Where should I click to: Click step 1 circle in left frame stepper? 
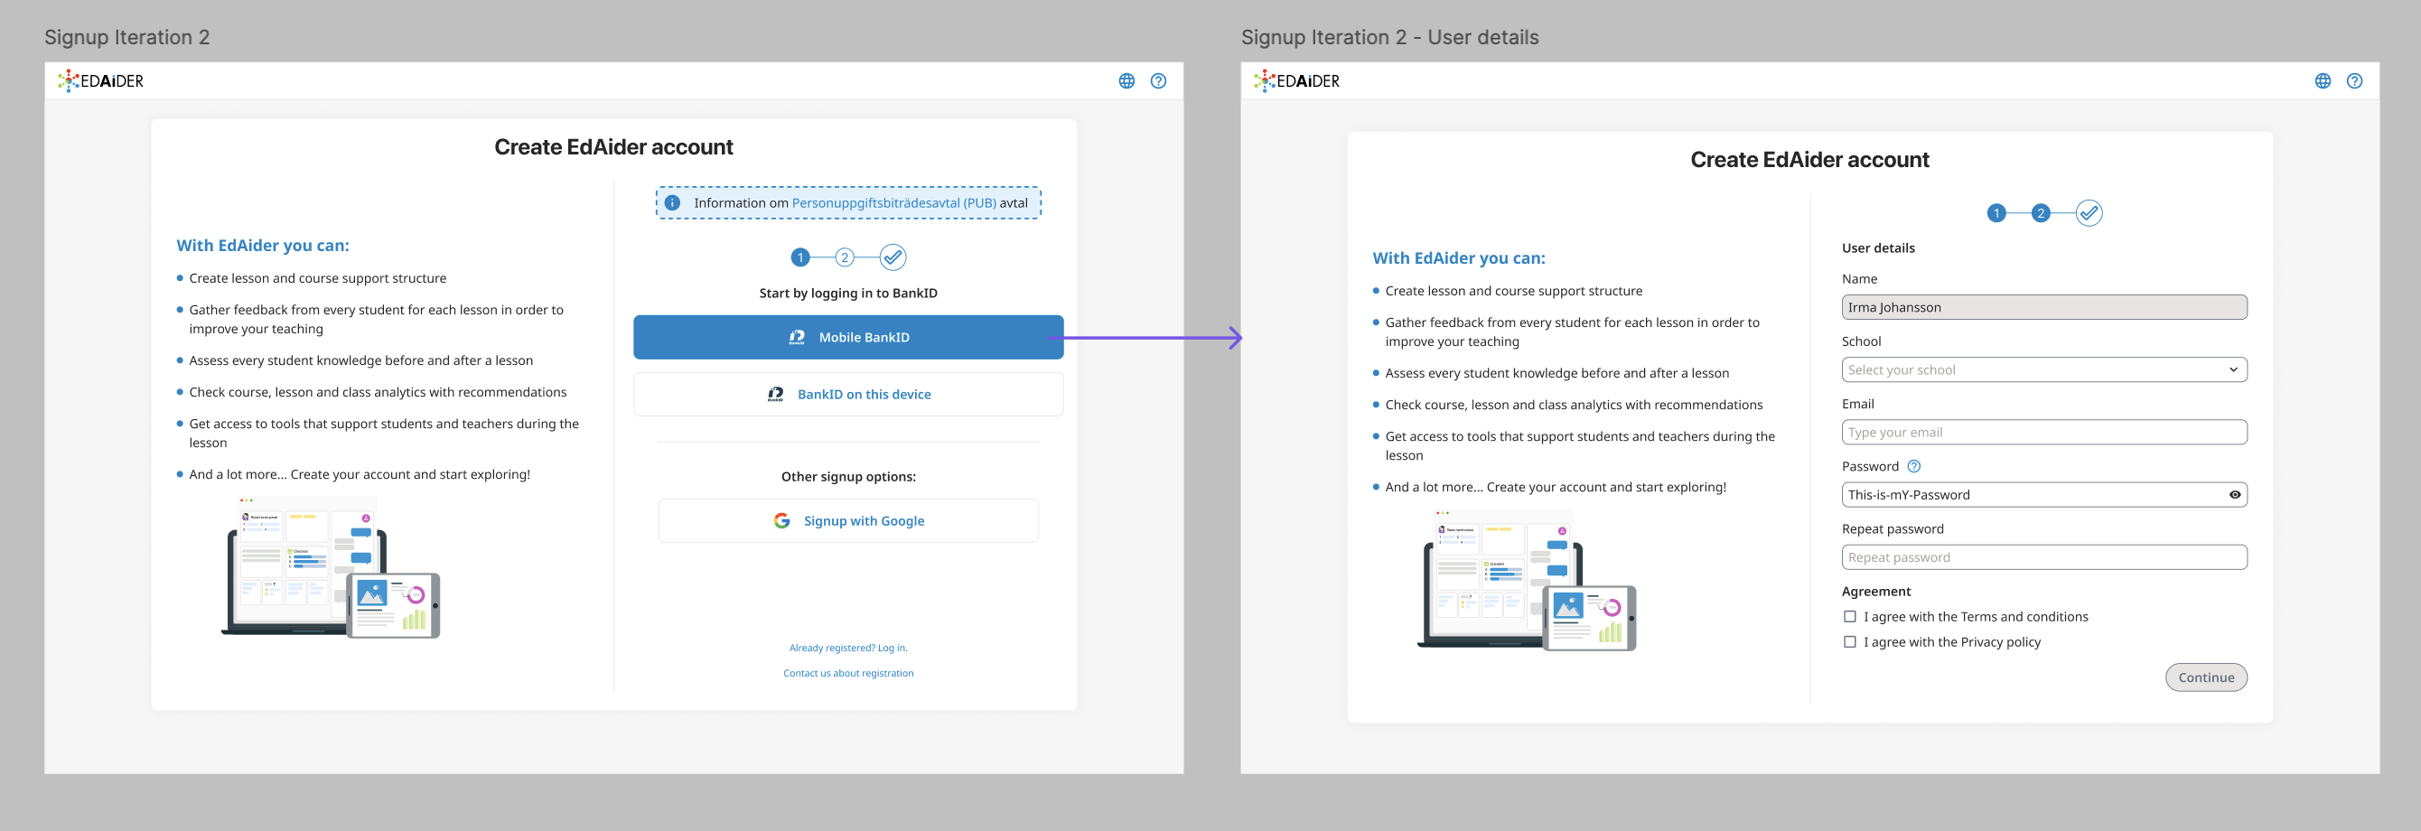tap(799, 257)
